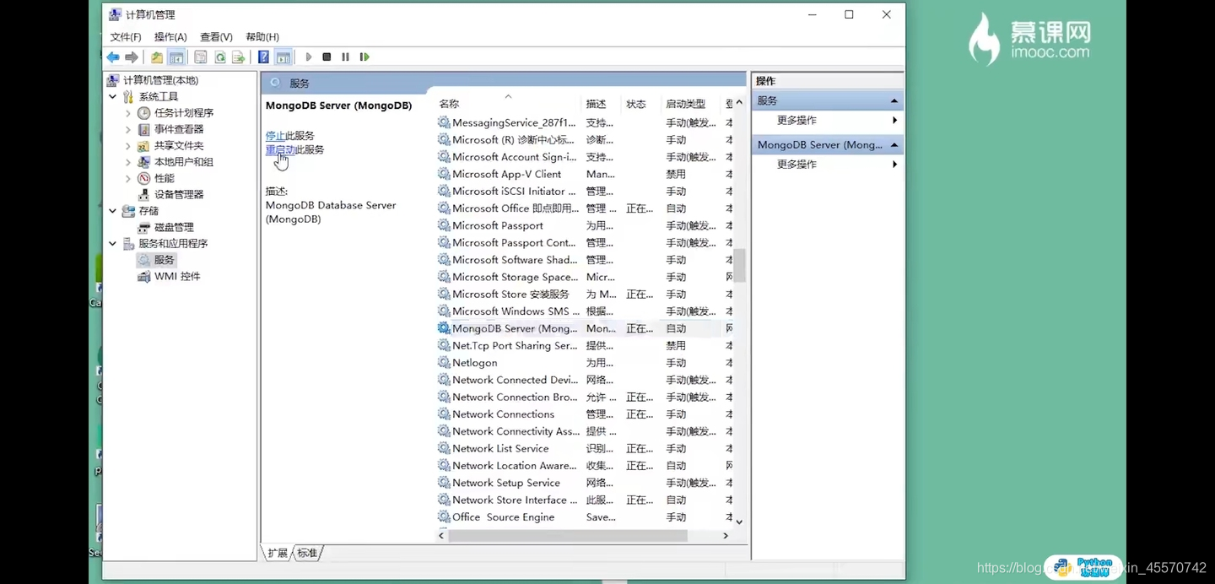
Task: Open the 帮助(H) menu
Action: pos(262,37)
